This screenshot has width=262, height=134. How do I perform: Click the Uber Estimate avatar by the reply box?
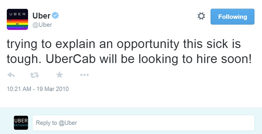[21, 123]
